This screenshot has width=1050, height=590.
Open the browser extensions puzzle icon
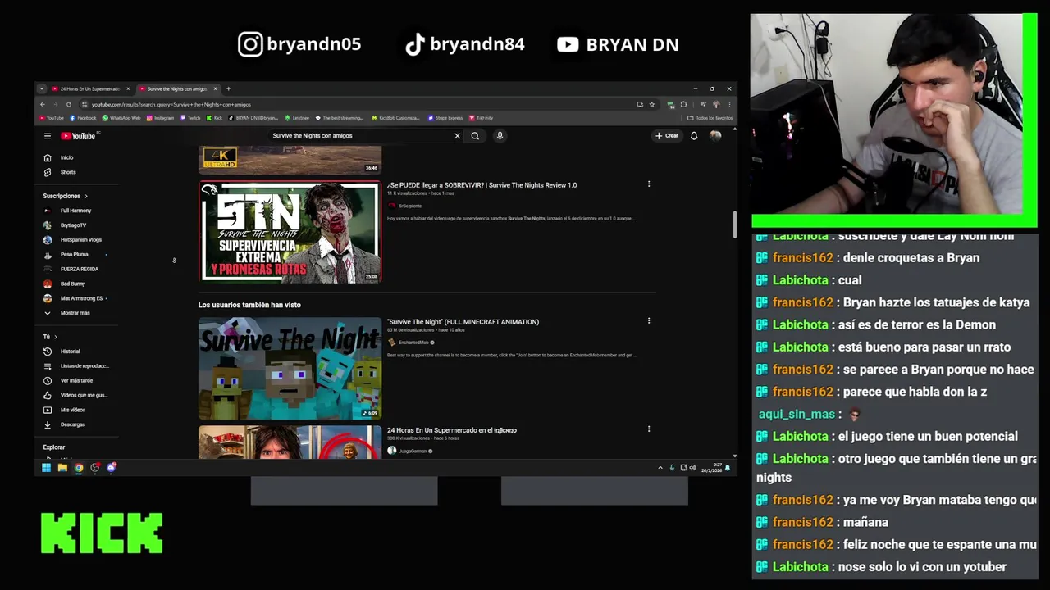pyautogui.click(x=683, y=104)
